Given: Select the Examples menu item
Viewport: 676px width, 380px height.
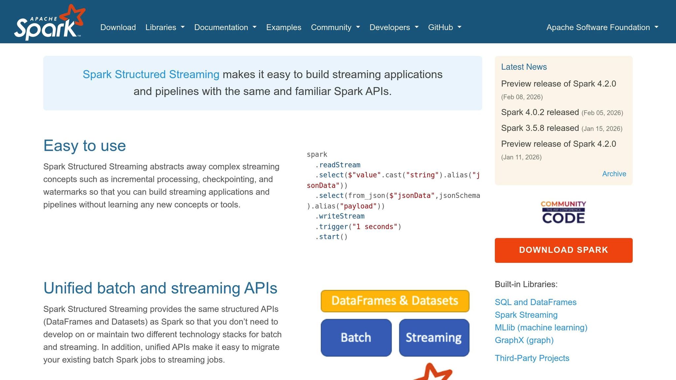Looking at the screenshot, I should point(284,28).
